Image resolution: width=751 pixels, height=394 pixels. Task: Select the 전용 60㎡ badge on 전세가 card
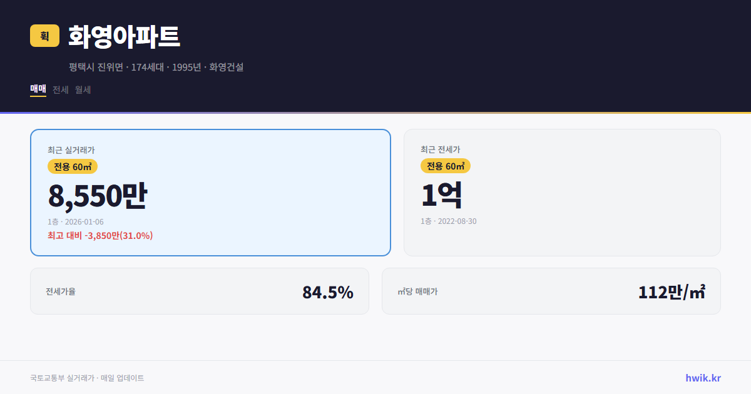coord(446,166)
